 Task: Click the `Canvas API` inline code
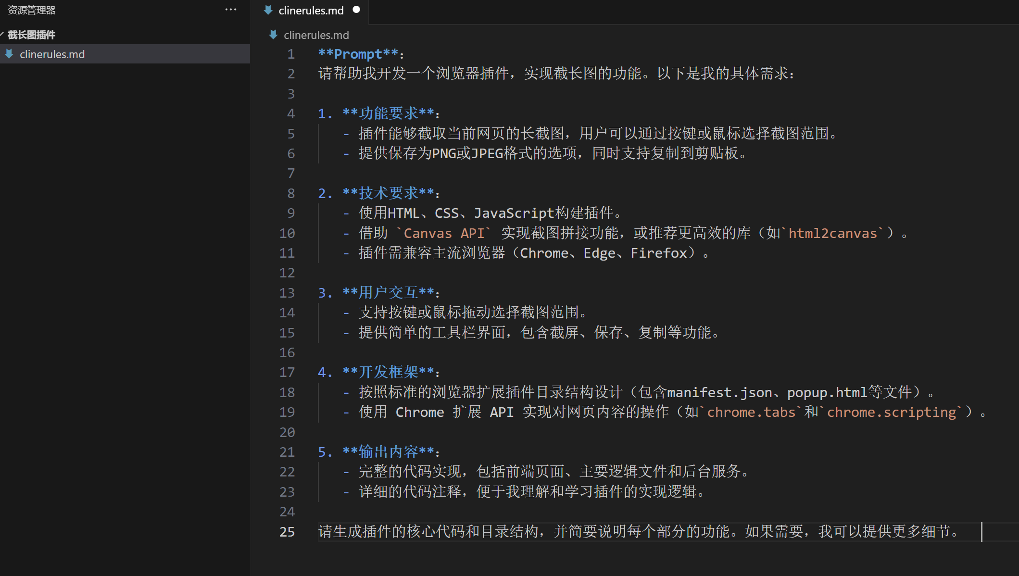pos(443,233)
